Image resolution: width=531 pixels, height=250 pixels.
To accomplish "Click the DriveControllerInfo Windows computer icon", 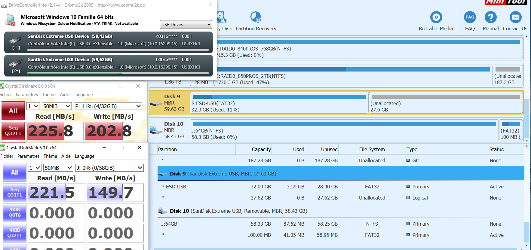I will pyautogui.click(x=10, y=20).
